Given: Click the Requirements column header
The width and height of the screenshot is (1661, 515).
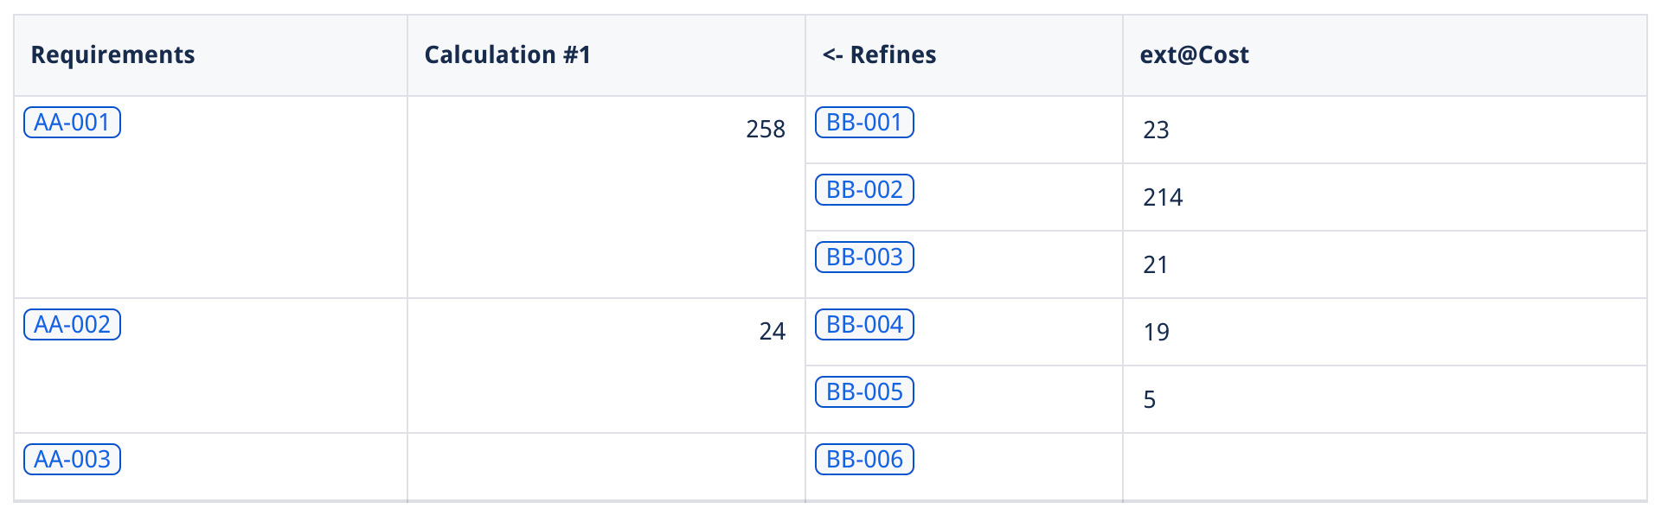Looking at the screenshot, I should click(112, 55).
